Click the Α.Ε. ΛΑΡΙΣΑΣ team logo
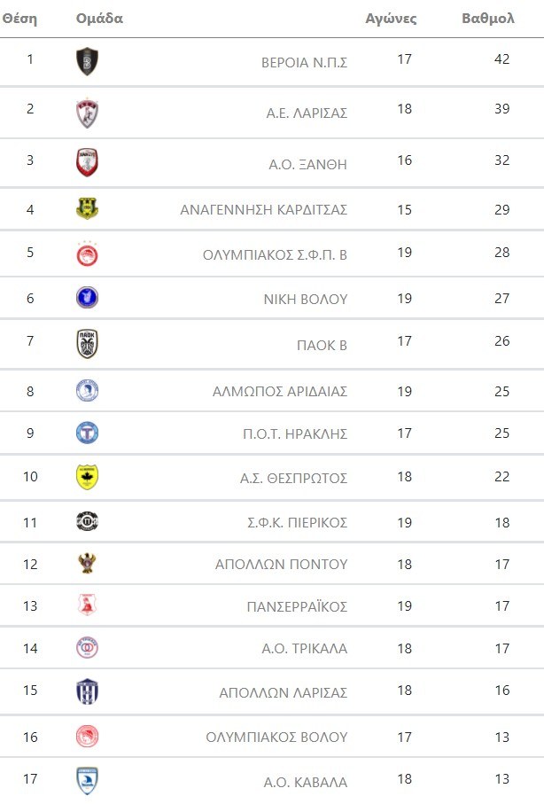This screenshot has height=804, width=544. click(x=87, y=113)
